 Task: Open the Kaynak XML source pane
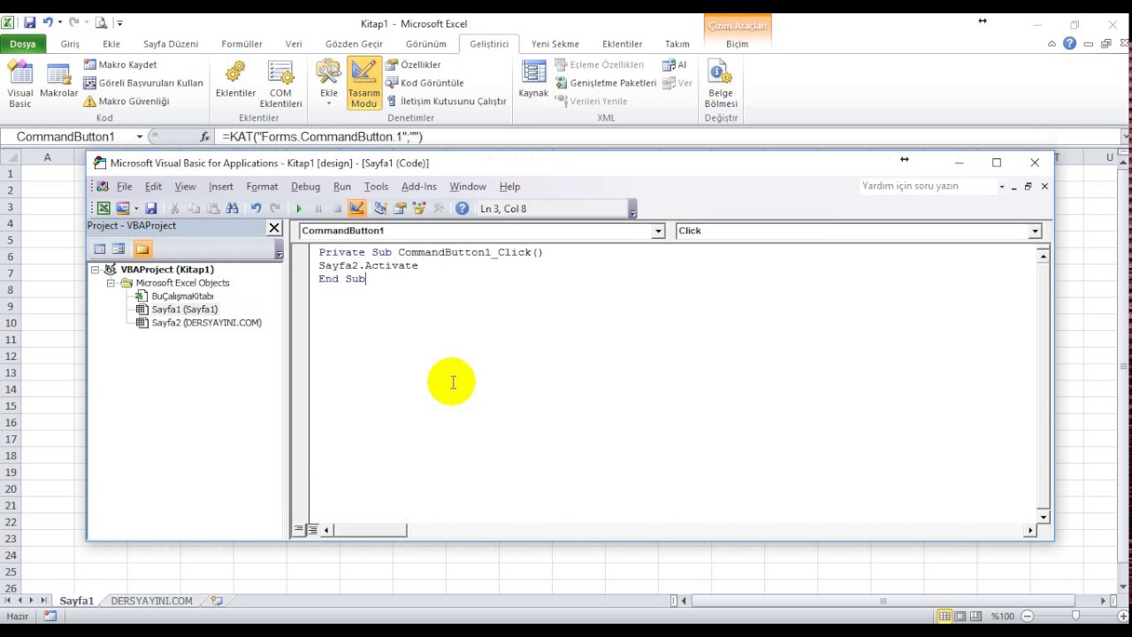[533, 80]
